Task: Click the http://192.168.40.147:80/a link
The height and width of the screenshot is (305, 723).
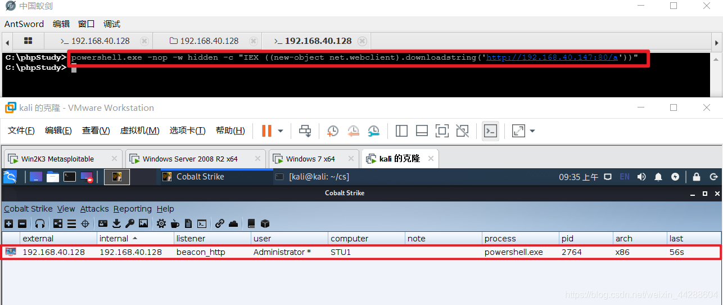Action: [552, 57]
